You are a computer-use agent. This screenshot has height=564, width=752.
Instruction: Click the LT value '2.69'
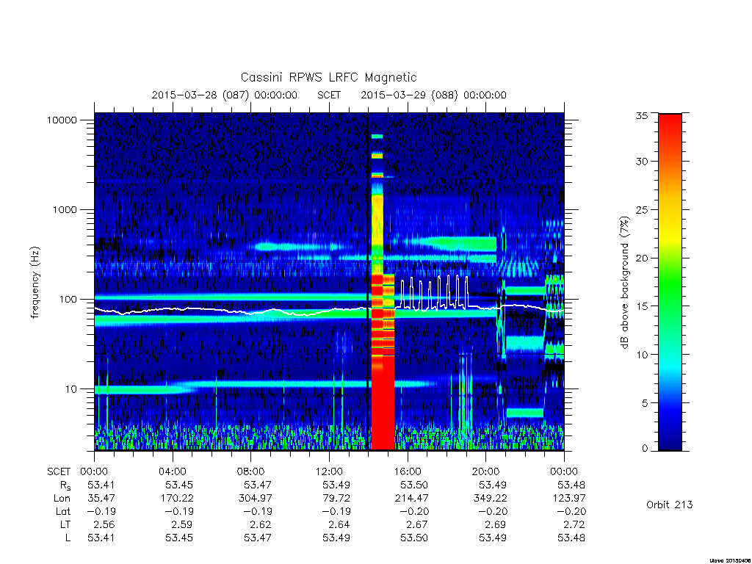tap(496, 524)
